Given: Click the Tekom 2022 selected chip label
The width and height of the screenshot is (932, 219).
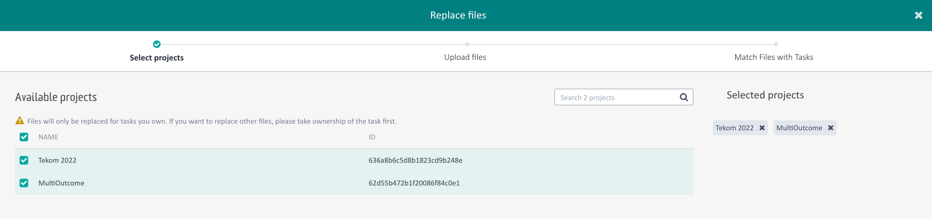Looking at the screenshot, I should (735, 128).
